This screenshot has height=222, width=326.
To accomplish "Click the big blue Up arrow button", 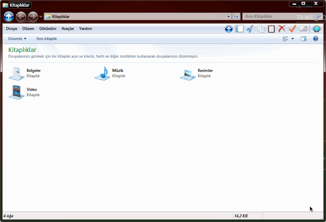I will point(9,16).
